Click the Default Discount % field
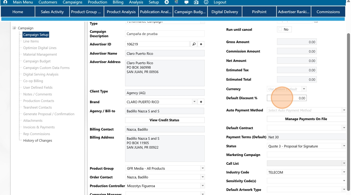 tap(287, 98)
